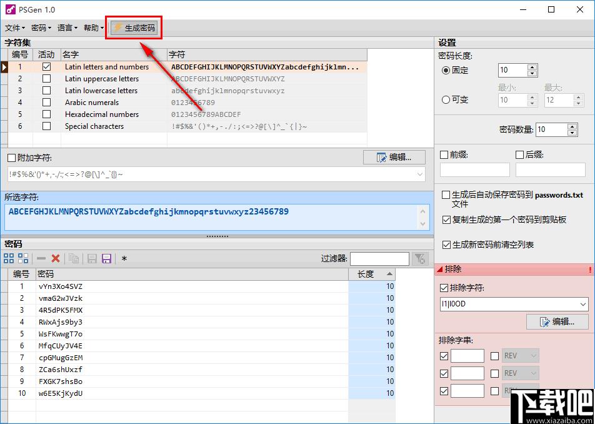Image resolution: width=595 pixels, height=424 pixels.
Task: Toggle 复制生成的第一个密码到剪贴板 checkbox
Action: (x=446, y=220)
